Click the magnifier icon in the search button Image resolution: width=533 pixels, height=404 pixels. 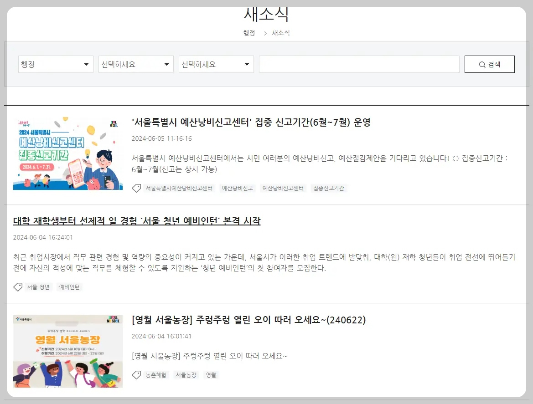482,64
